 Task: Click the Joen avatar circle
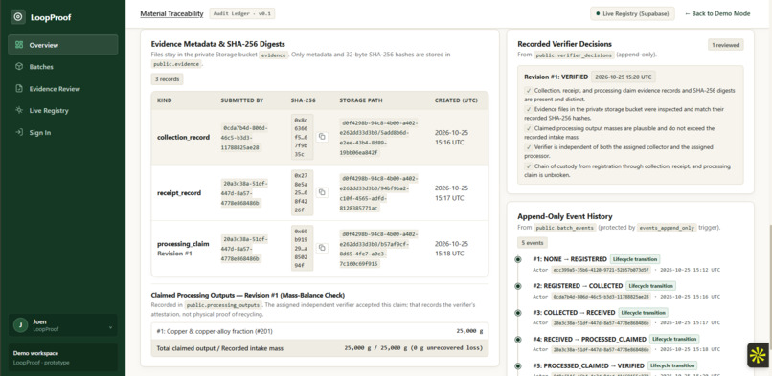pyautogui.click(x=20, y=325)
